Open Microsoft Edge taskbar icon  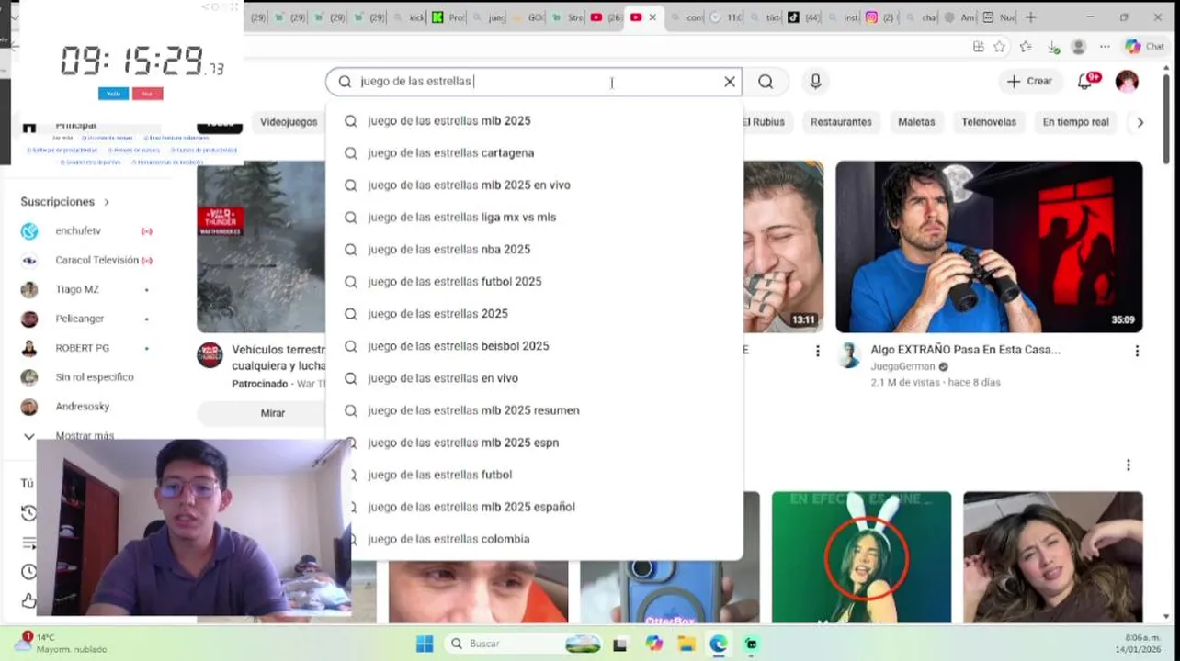718,644
